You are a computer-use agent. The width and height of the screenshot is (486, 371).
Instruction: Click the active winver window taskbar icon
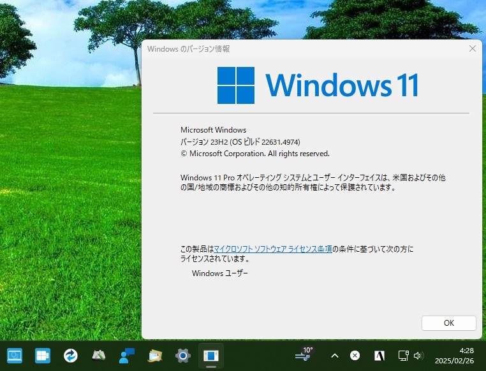[x=210, y=356]
